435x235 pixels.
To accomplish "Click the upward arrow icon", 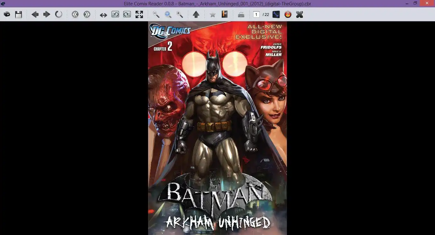I will (196, 14).
